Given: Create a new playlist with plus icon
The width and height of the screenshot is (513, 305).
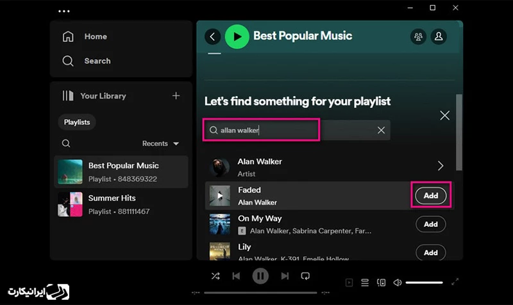Looking at the screenshot, I should [176, 95].
